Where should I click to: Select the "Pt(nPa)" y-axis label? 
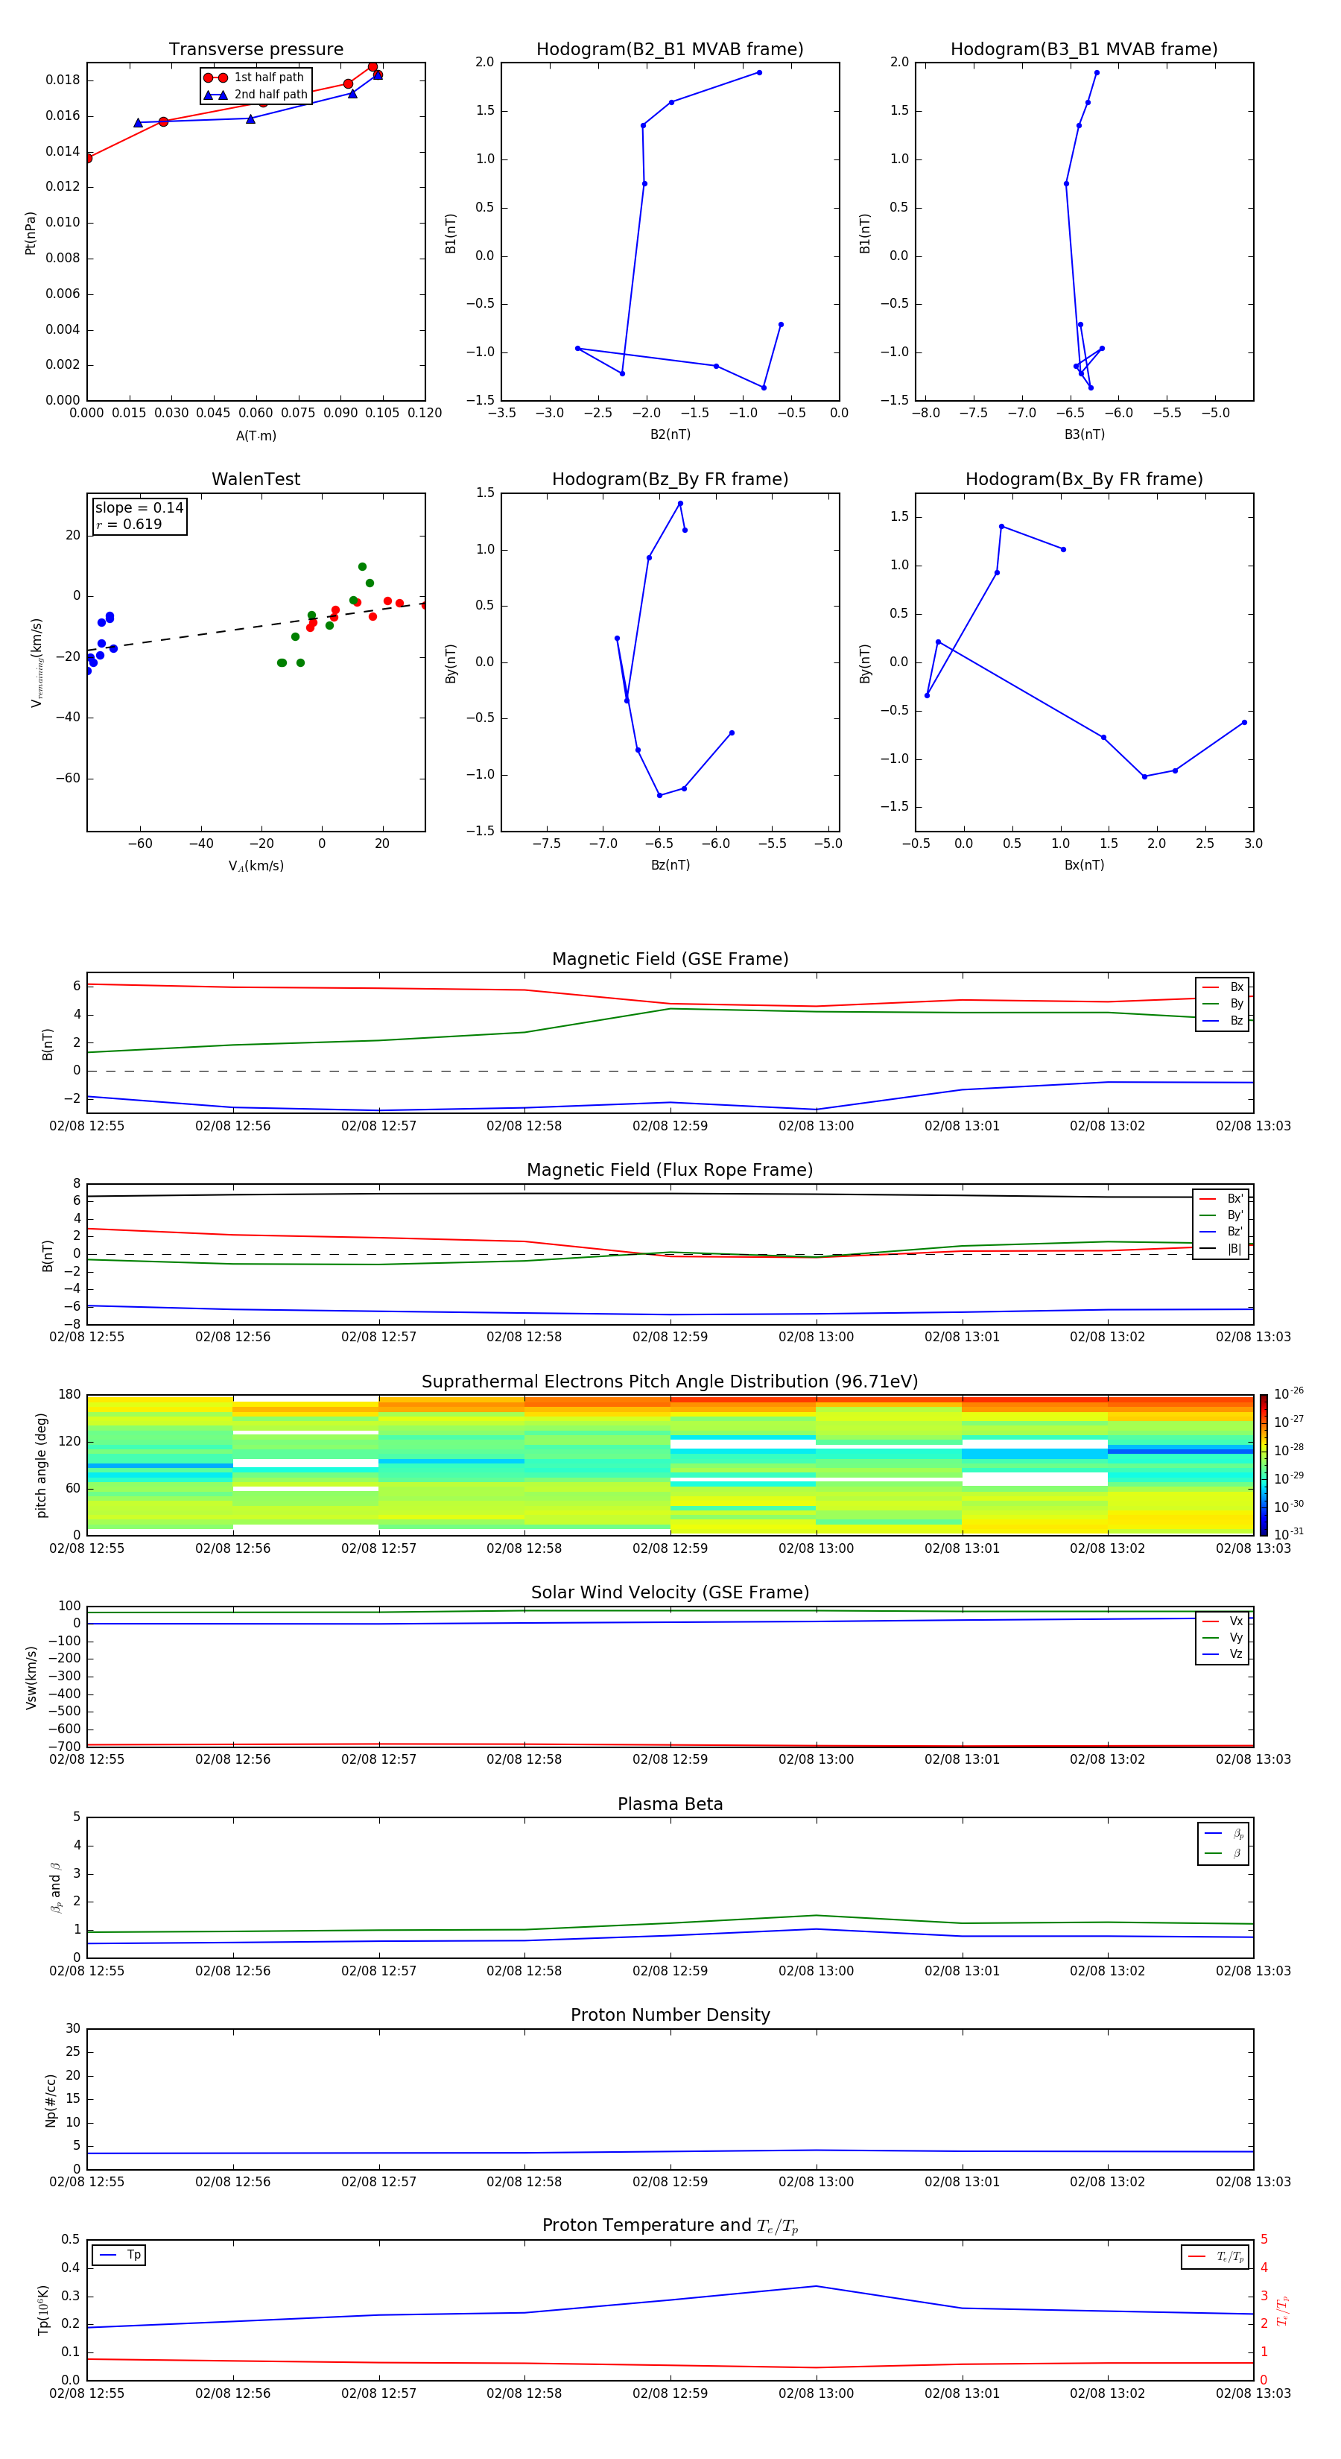point(31,233)
